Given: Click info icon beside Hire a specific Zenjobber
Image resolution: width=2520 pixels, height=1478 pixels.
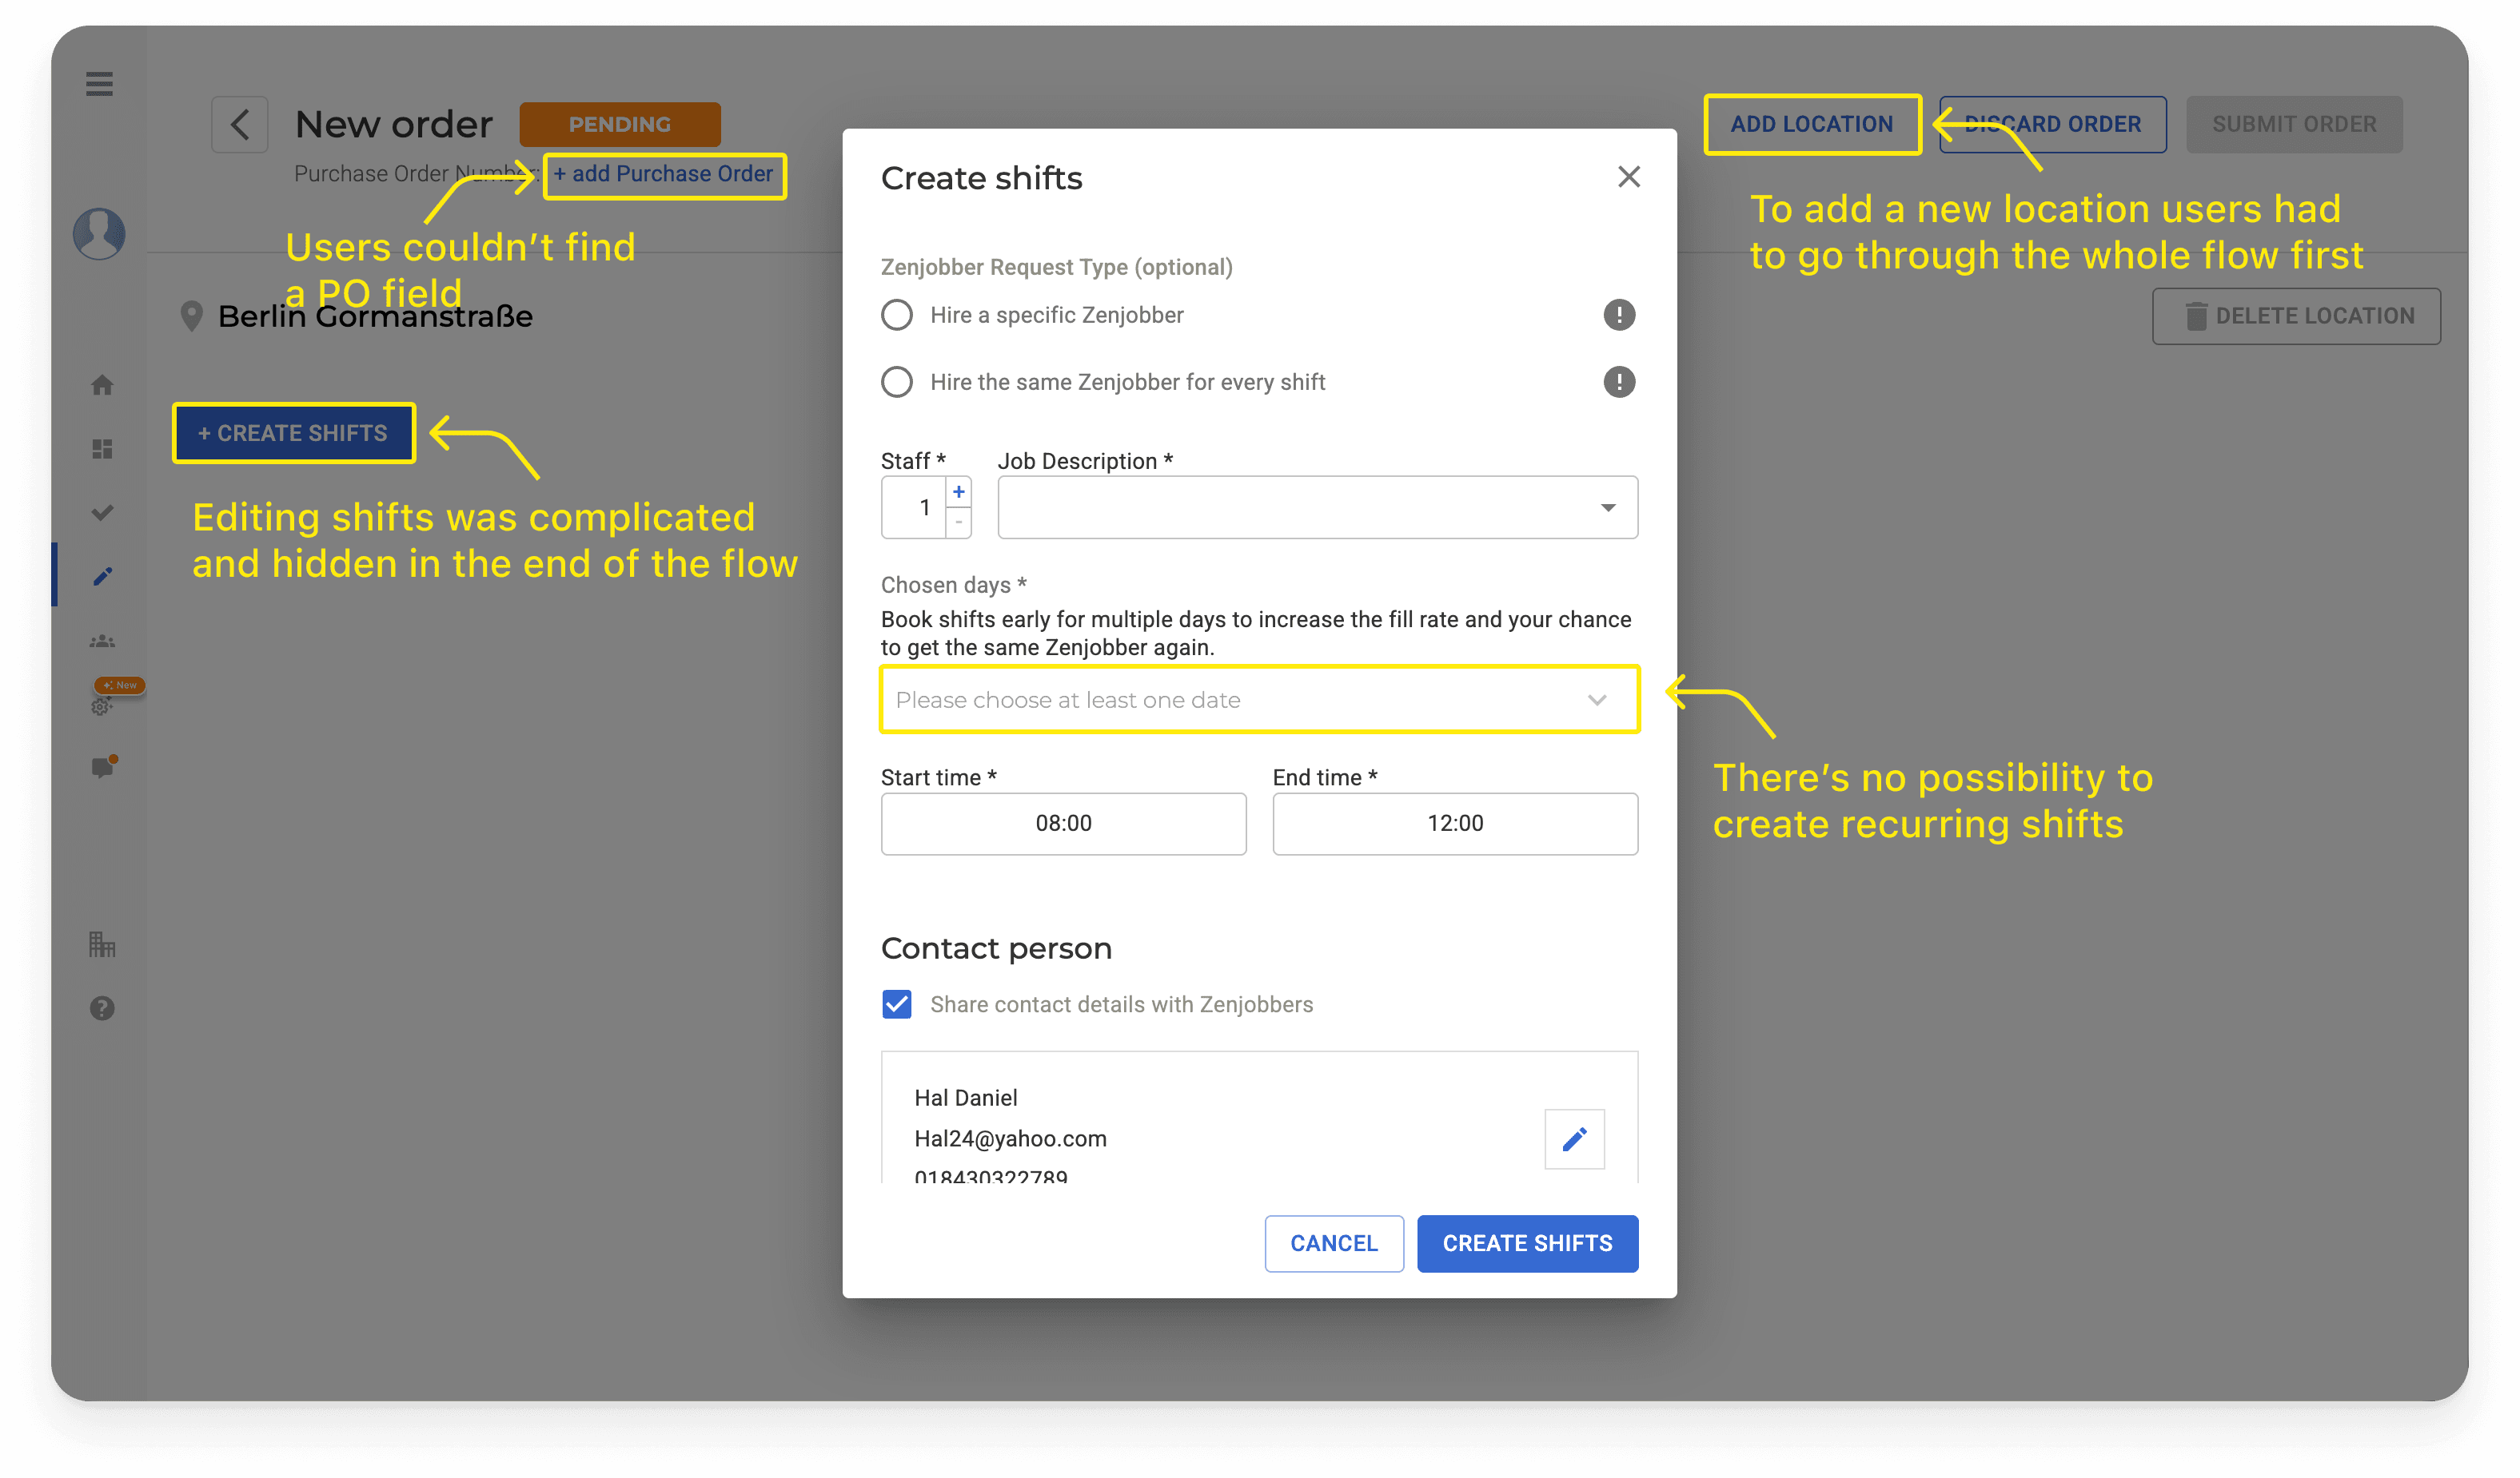Looking at the screenshot, I should pyautogui.click(x=1619, y=315).
